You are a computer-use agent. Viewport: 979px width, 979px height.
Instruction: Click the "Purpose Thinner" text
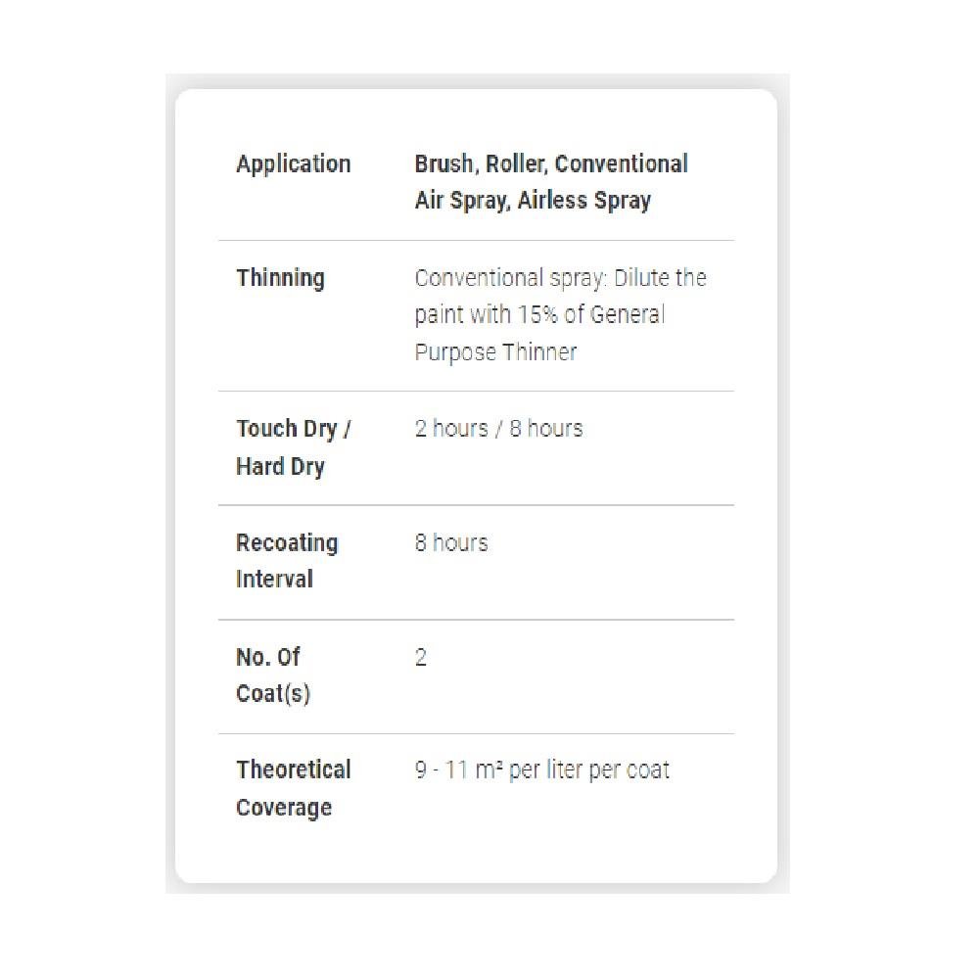click(x=495, y=352)
